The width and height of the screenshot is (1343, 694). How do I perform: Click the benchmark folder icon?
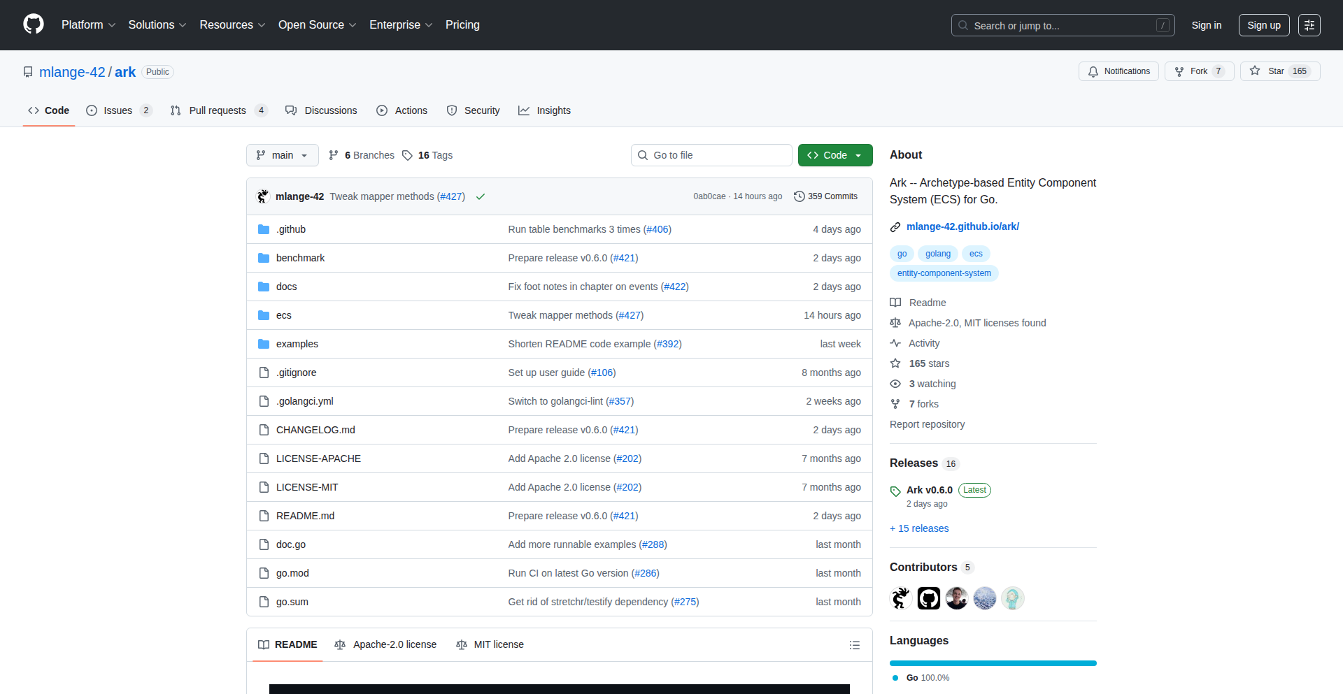[264, 258]
